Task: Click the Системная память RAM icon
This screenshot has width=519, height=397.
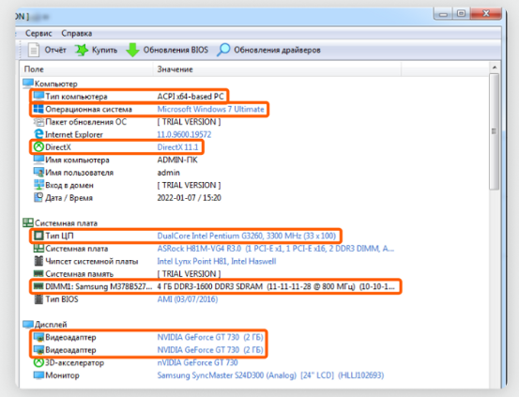Action: [38, 273]
